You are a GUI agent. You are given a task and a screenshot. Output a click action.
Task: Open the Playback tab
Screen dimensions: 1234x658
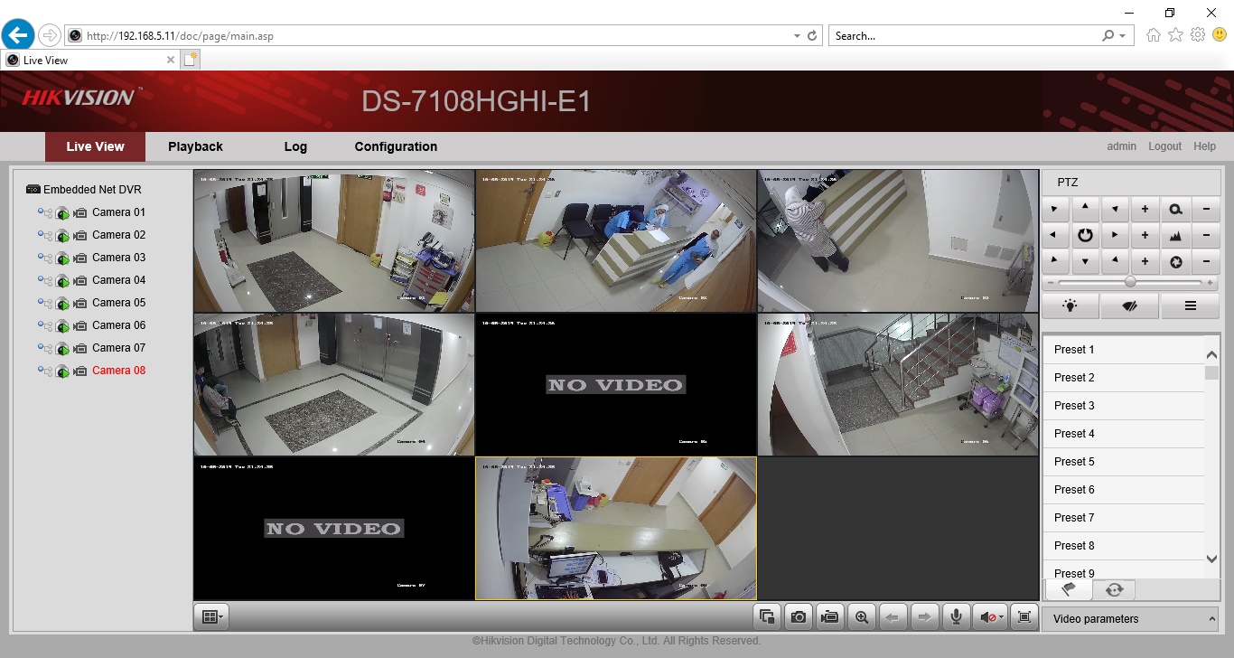(x=195, y=146)
